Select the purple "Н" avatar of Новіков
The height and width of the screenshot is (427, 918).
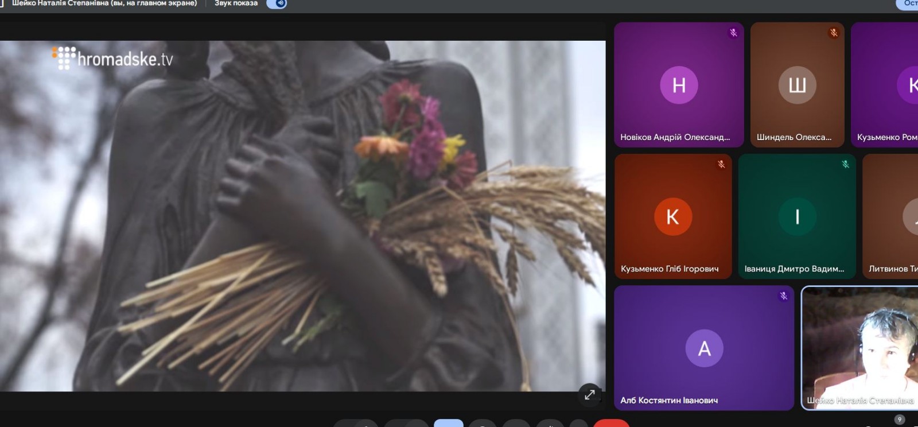(x=679, y=85)
